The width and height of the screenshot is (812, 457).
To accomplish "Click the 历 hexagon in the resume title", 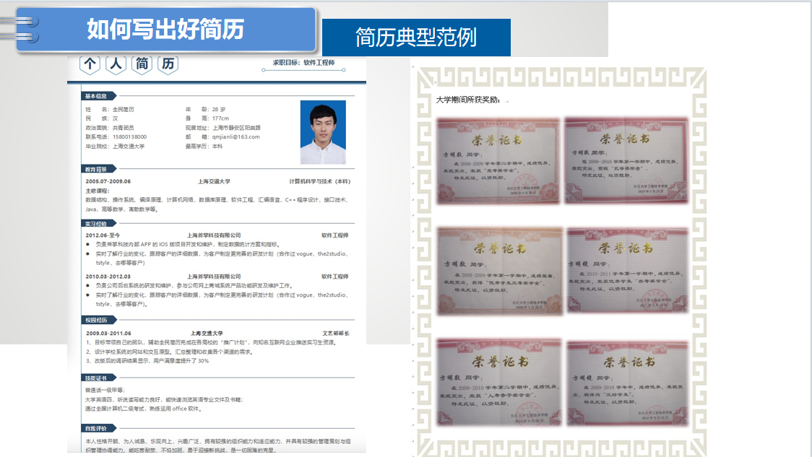I will coord(168,64).
